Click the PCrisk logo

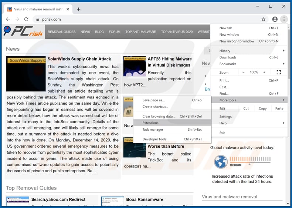tap(23, 32)
